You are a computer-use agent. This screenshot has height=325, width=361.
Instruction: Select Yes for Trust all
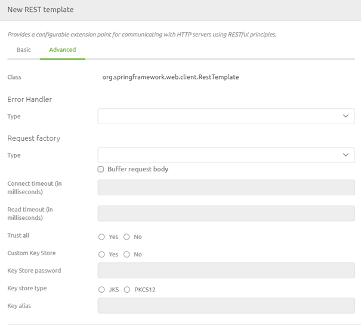coord(101,237)
